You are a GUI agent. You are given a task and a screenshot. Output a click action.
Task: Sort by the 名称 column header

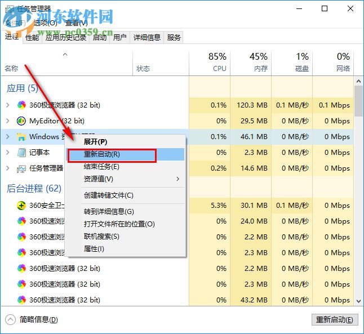[66, 64]
